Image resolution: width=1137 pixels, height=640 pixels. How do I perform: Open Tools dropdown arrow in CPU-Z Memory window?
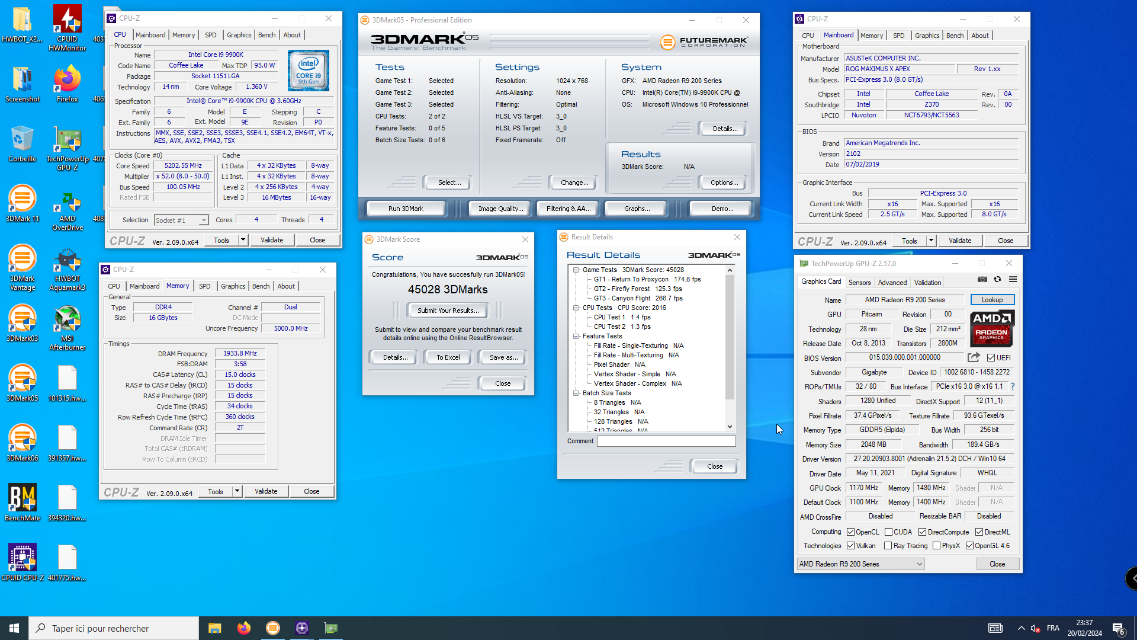point(237,491)
